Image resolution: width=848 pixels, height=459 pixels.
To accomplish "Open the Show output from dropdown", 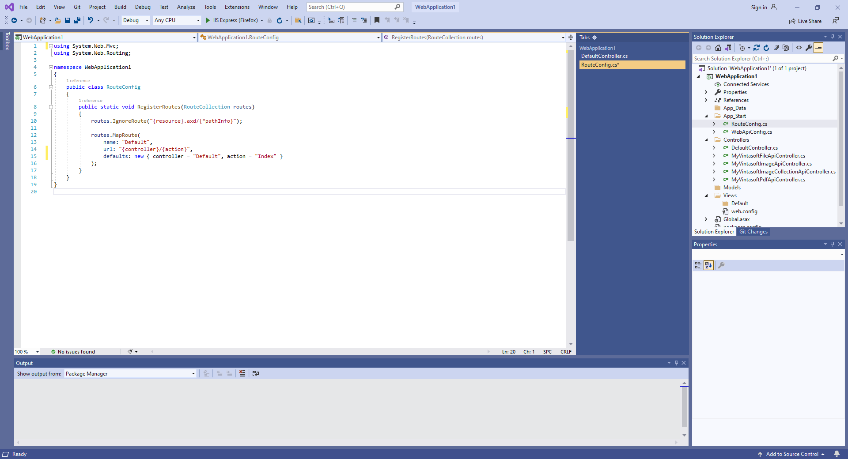I will [130, 373].
